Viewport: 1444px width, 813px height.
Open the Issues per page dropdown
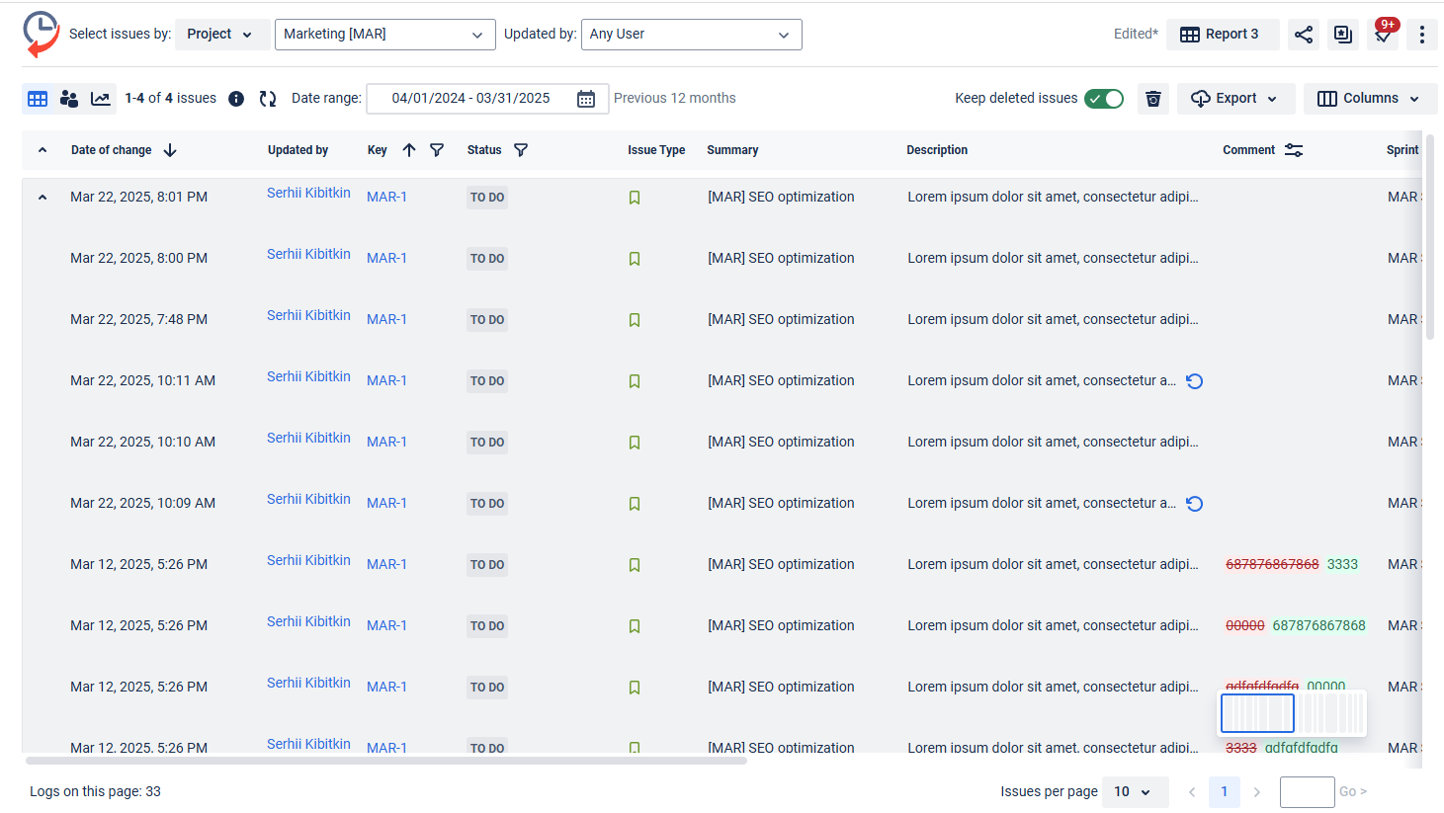(1134, 792)
